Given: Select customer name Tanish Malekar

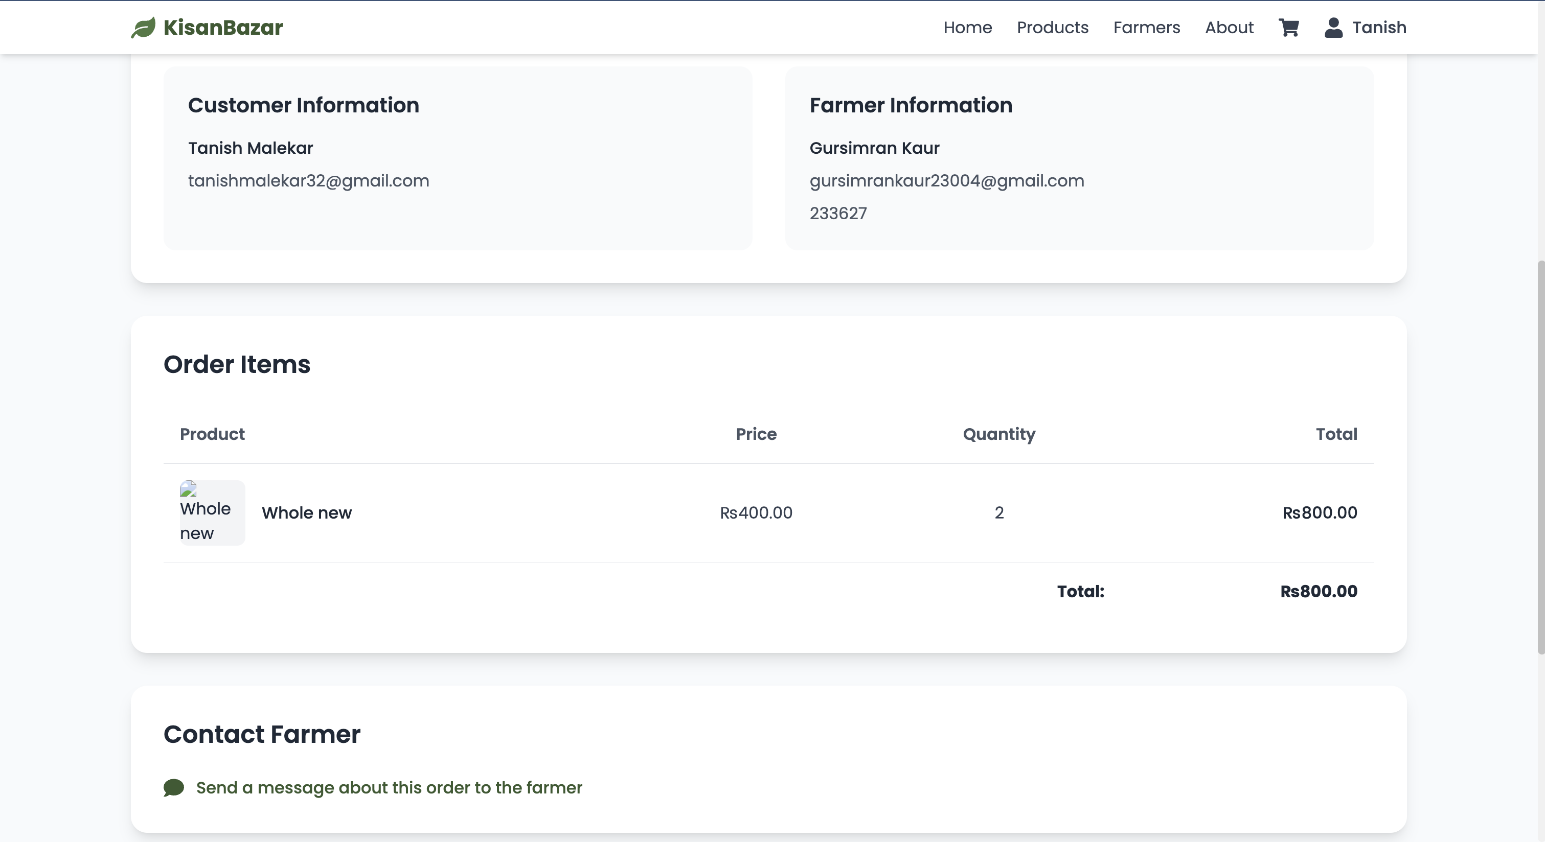Looking at the screenshot, I should (251, 148).
